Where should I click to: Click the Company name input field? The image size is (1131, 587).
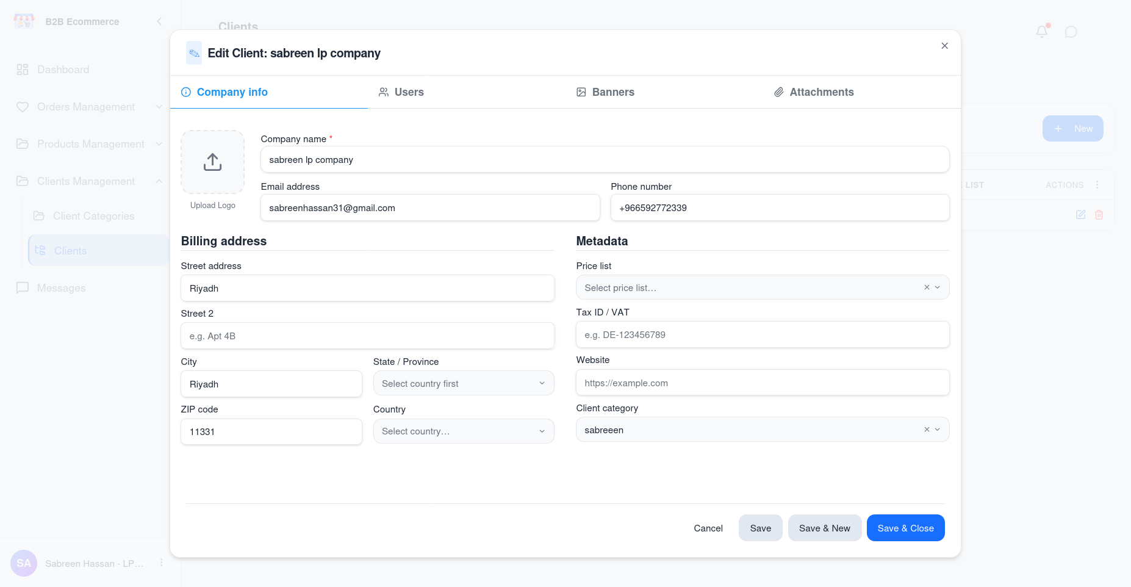(x=605, y=160)
